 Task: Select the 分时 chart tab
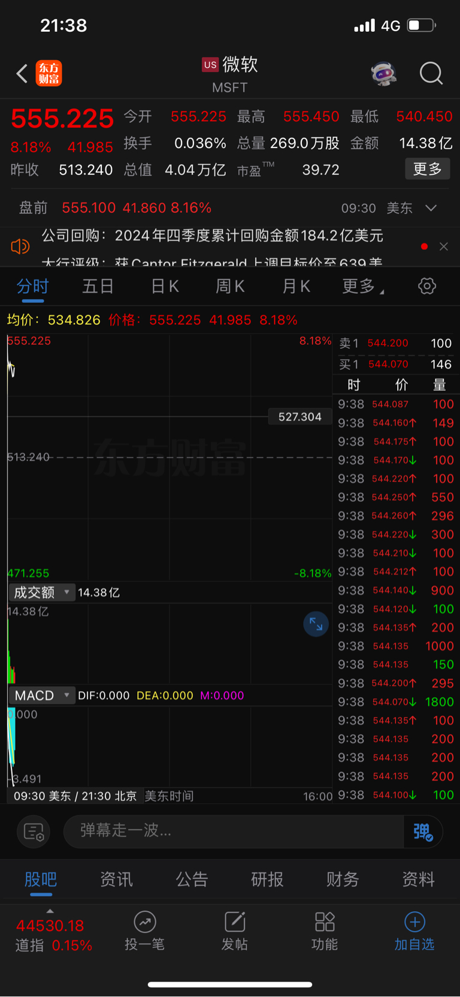[x=32, y=287]
